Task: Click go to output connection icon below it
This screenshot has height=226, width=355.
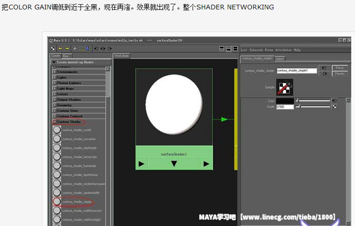Action: [324, 74]
